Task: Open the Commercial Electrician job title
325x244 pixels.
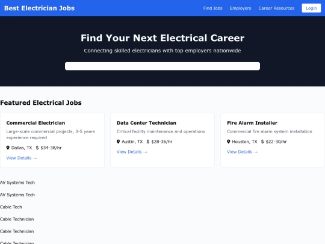Action: (36, 123)
